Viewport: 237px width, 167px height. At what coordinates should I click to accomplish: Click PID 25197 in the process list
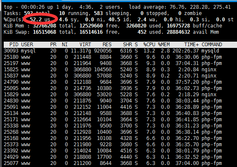(x=11, y=63)
